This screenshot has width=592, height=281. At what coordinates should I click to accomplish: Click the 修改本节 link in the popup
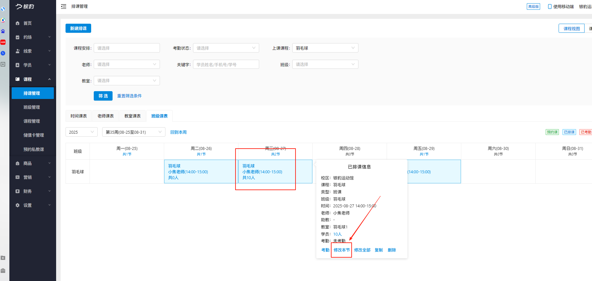[x=342, y=250]
